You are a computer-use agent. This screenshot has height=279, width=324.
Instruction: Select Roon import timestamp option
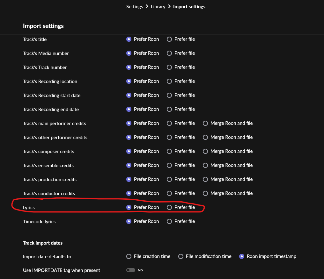pos(242,256)
